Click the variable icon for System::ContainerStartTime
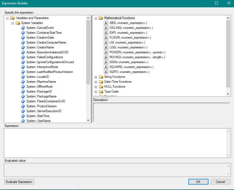 point(23,33)
